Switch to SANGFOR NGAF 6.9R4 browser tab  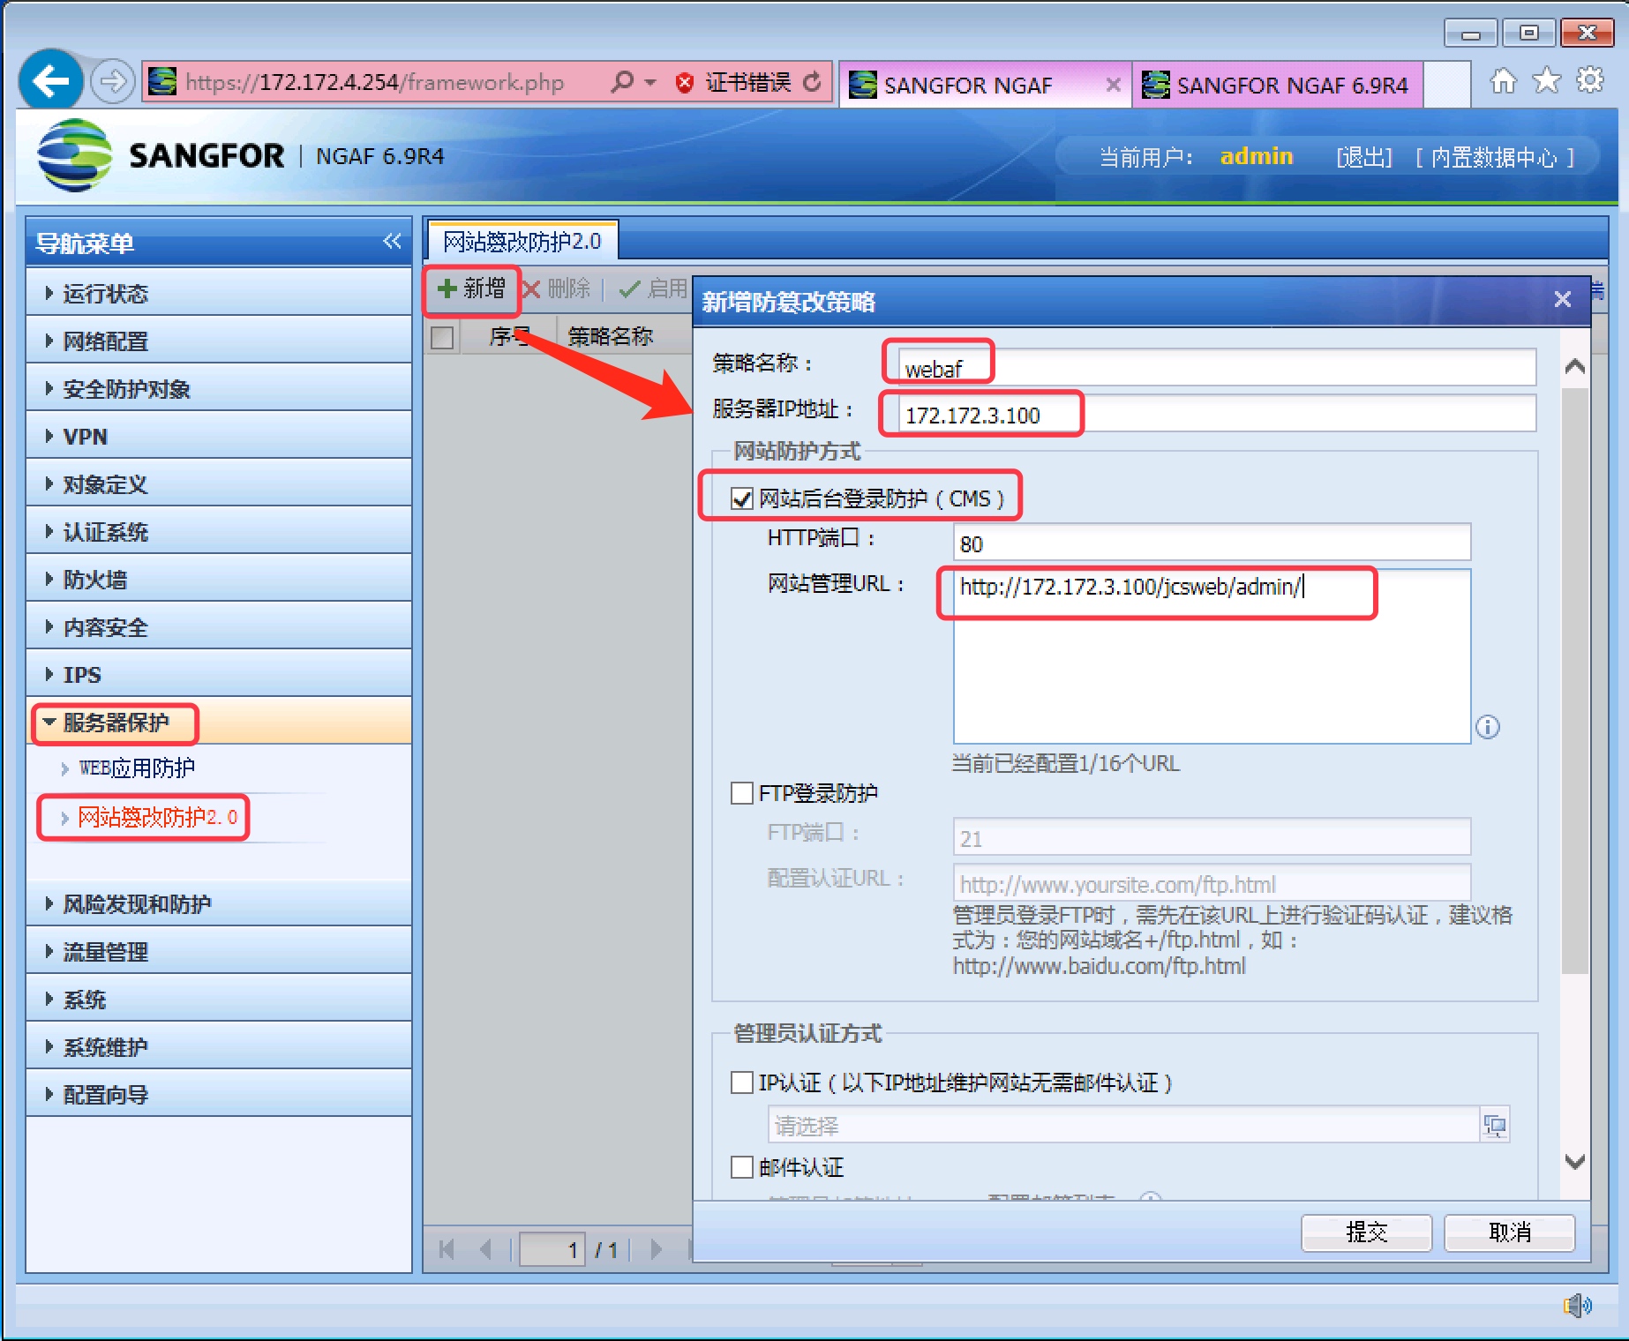1278,85
